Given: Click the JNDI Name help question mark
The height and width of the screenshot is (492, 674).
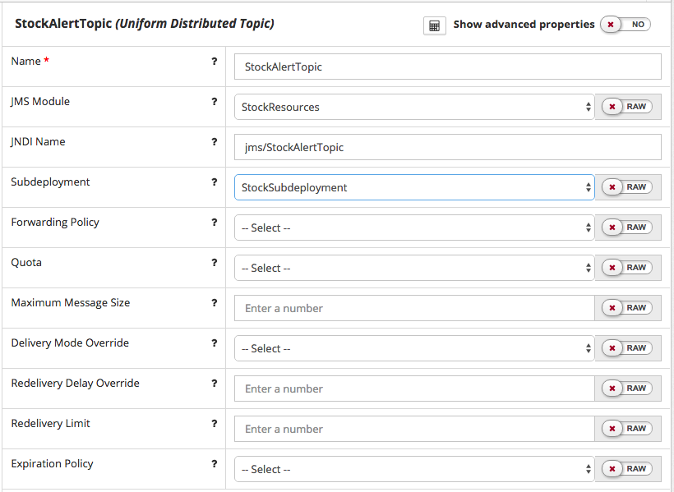Looking at the screenshot, I should tap(215, 142).
